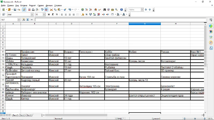Run the spelling check icon
This screenshot has width=214, height=120.
(42, 10)
